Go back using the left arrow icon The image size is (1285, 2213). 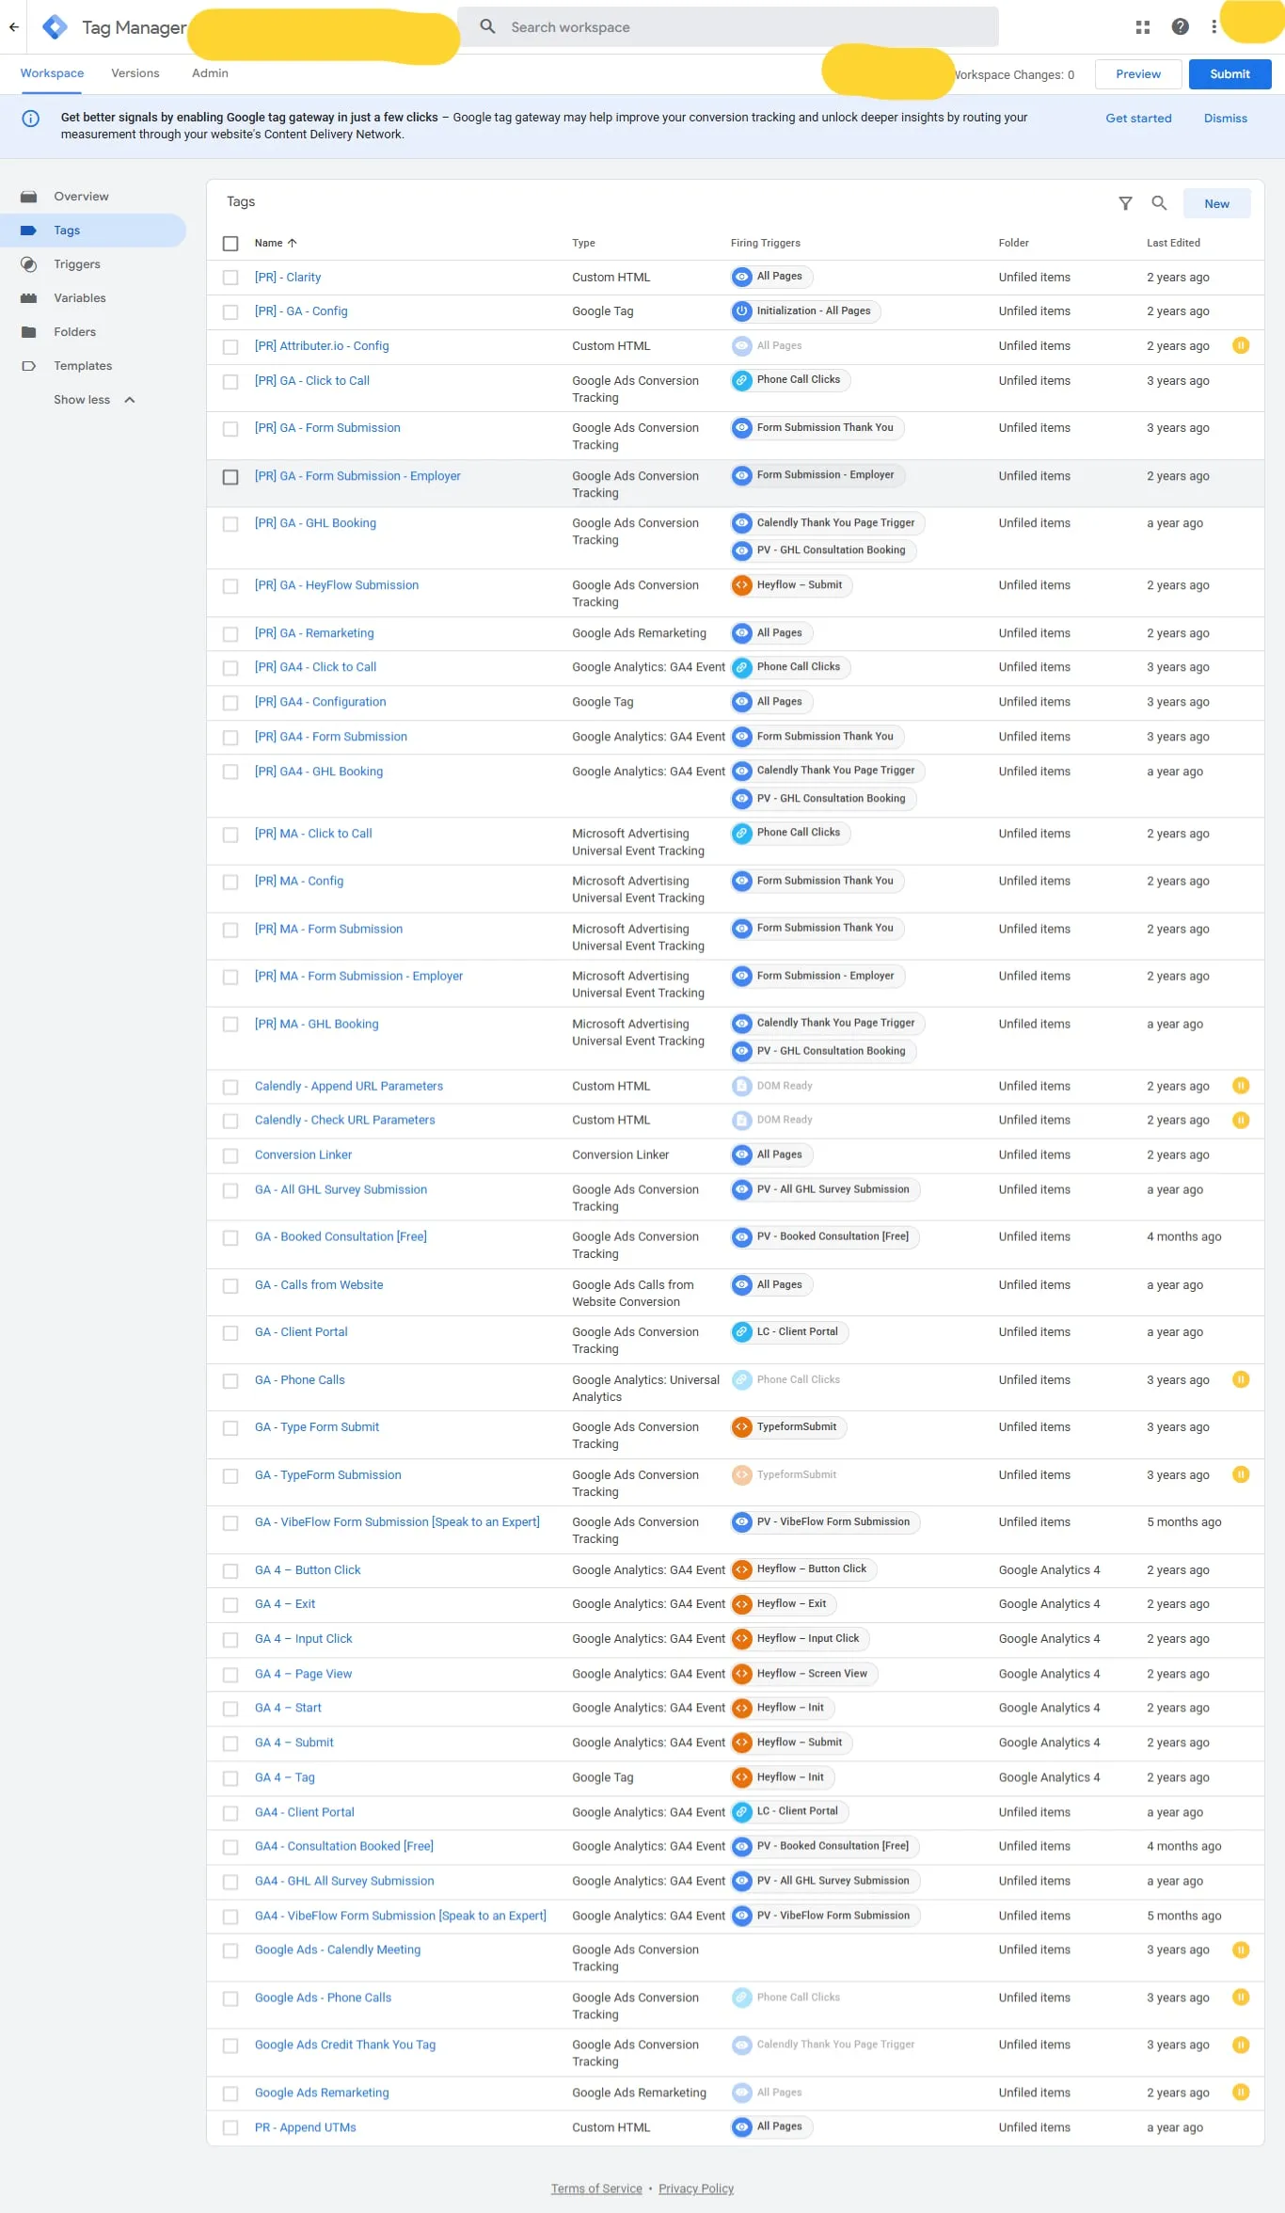coord(14,27)
